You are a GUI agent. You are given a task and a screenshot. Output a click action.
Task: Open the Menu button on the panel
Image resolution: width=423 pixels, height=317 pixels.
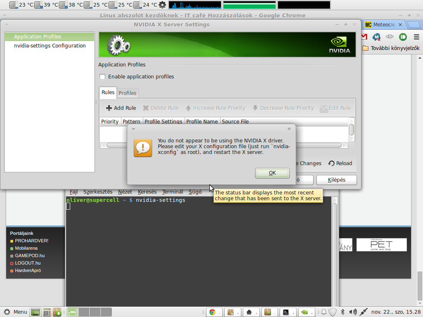tap(15, 312)
